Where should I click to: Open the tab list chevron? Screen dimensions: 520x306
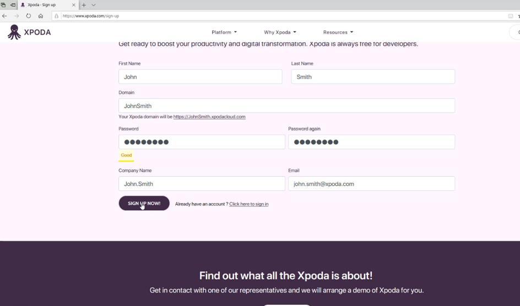click(94, 5)
